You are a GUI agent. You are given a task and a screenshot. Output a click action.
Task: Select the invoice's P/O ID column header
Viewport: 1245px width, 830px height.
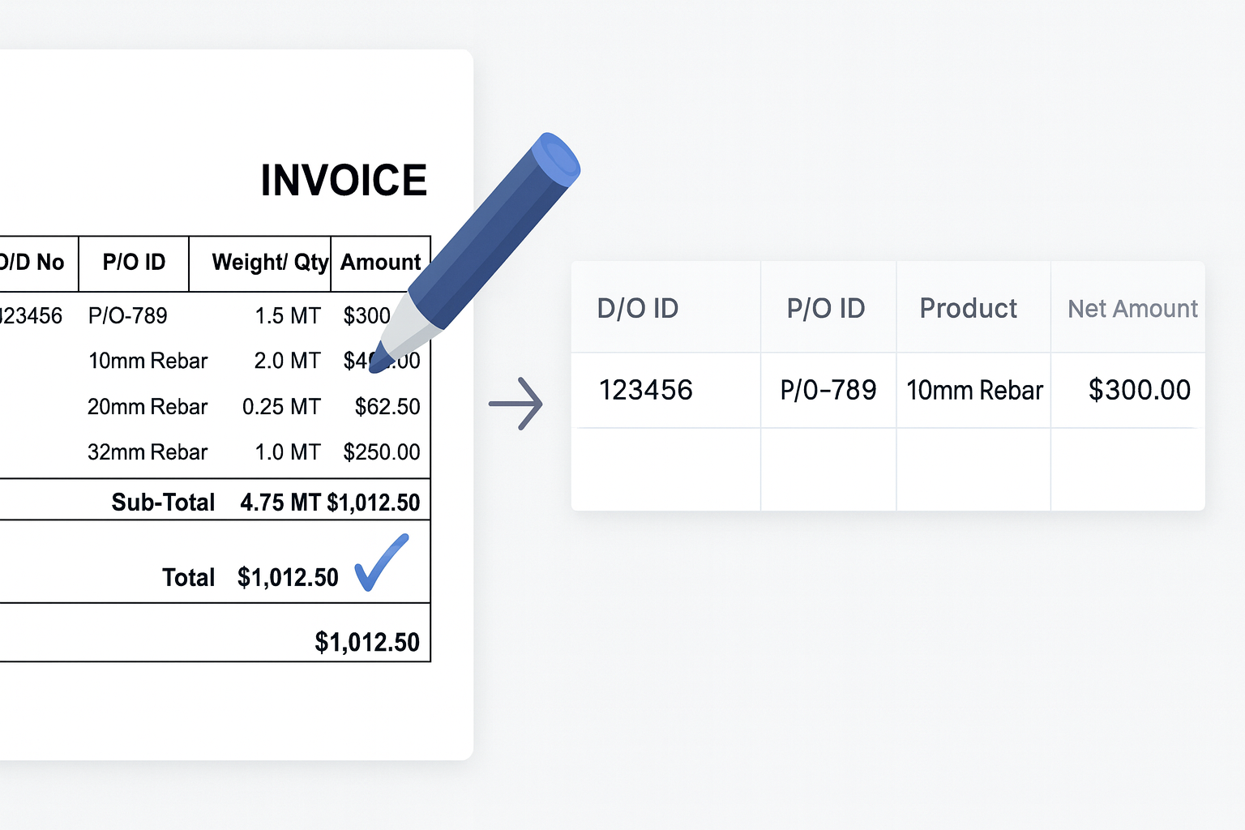pyautogui.click(x=134, y=263)
